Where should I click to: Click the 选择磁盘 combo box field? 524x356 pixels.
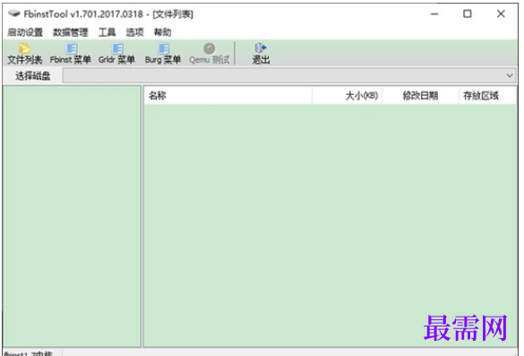289,76
